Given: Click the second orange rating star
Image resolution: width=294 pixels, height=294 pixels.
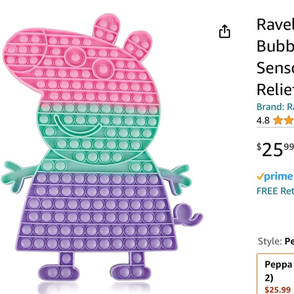Looking at the screenshot, I should tap(289, 120).
